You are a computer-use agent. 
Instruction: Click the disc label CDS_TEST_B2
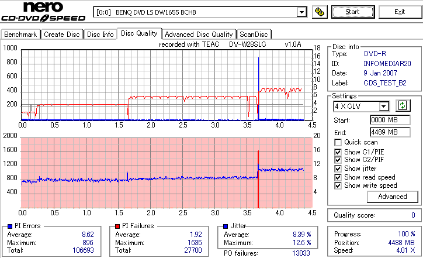[385, 83]
